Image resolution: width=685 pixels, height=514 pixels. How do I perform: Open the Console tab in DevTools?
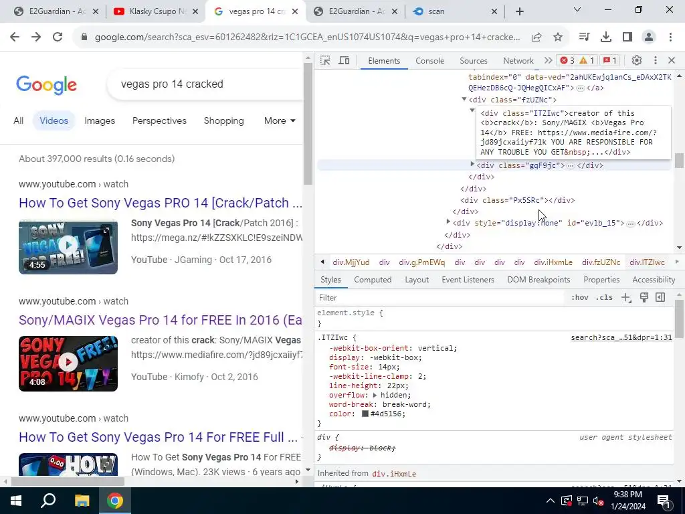(429, 61)
